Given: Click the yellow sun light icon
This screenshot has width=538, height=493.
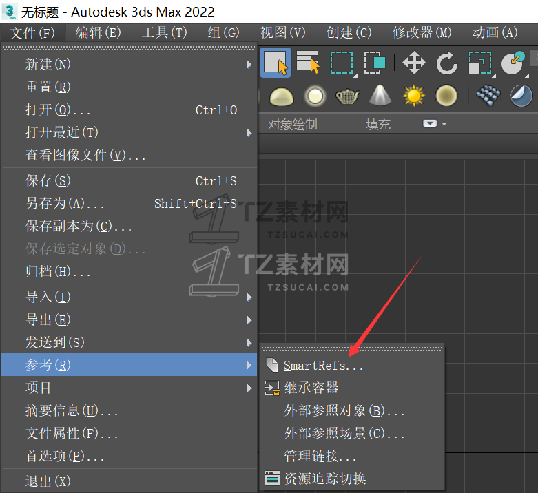Looking at the screenshot, I should pos(413,95).
